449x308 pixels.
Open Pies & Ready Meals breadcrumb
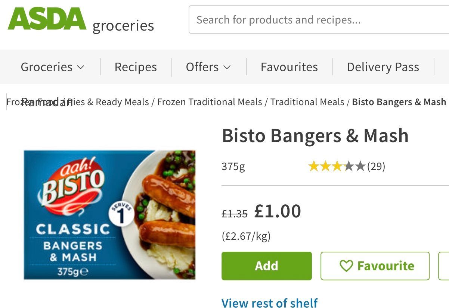[x=108, y=102]
